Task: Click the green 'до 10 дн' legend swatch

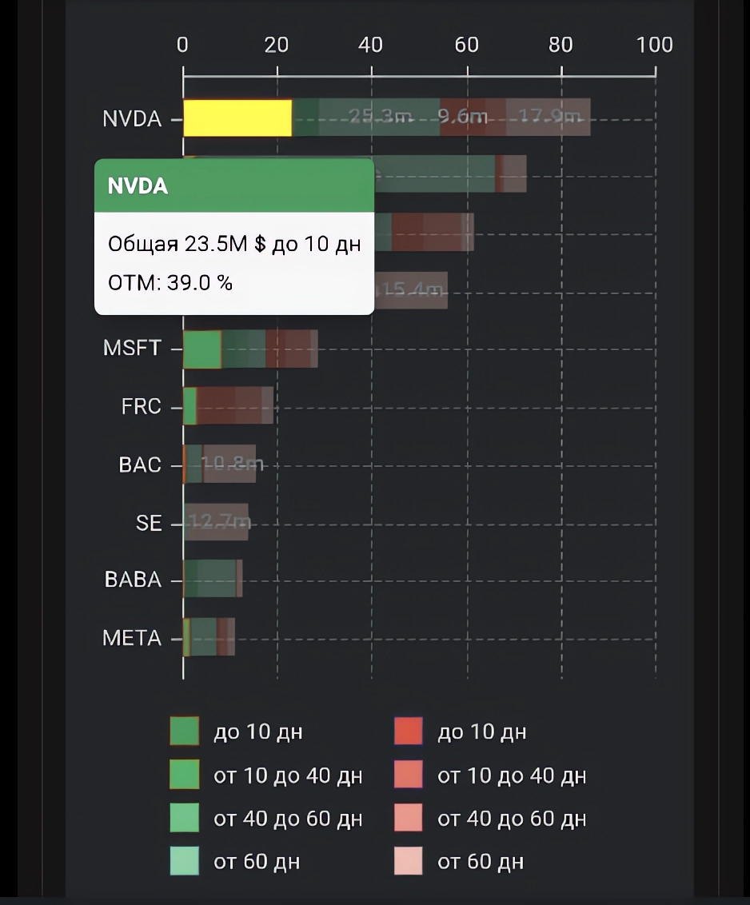Action: tap(184, 732)
